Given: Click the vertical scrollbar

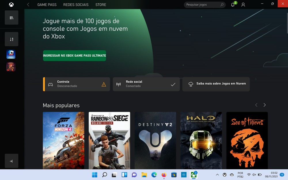Looking at the screenshot, I should pyautogui.click(x=287, y=23).
